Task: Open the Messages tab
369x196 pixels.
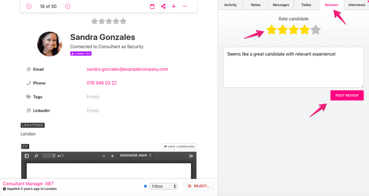Action: pyautogui.click(x=281, y=5)
